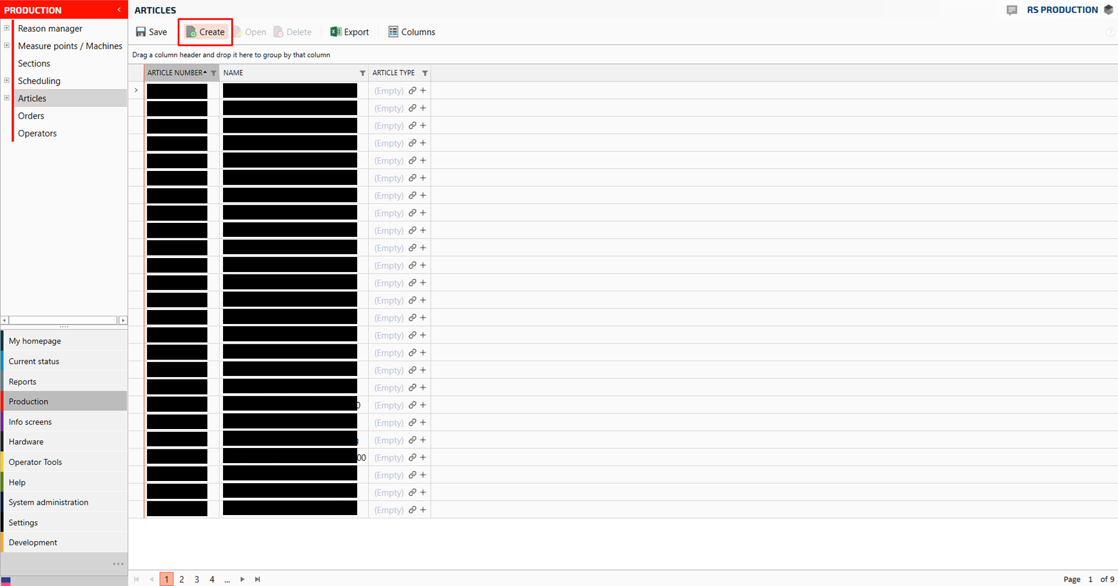Click the Save toolbar icon
Image resolution: width=1118 pixels, height=586 pixels.
(x=141, y=32)
